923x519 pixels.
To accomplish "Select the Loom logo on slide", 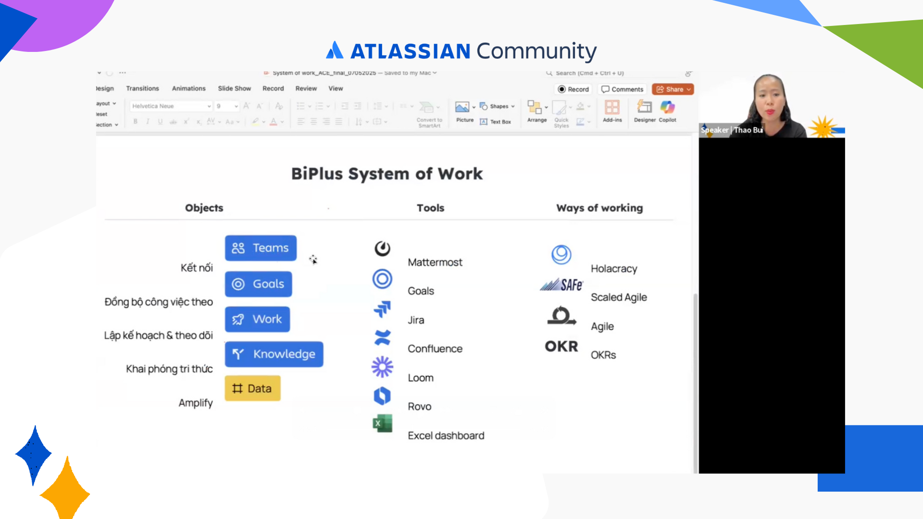I will tap(382, 367).
